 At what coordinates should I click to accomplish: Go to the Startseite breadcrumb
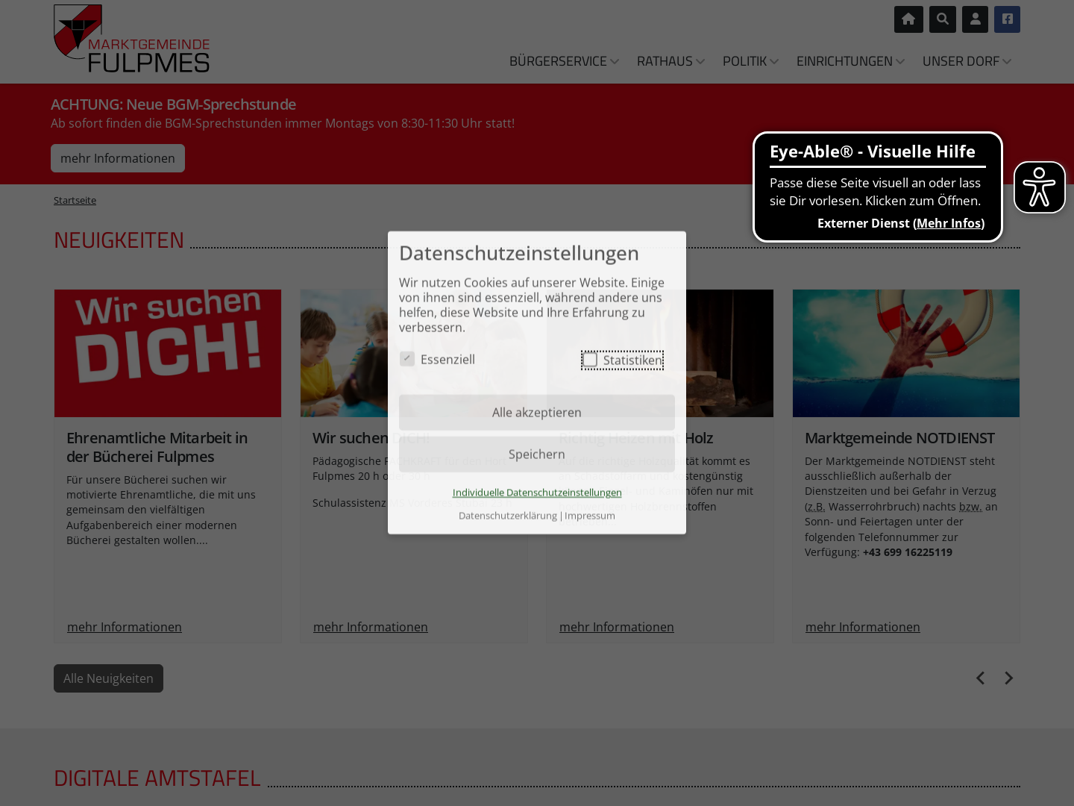(75, 200)
